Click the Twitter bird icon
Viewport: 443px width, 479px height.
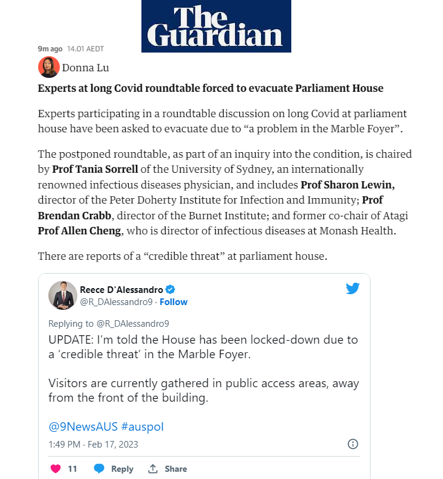point(352,289)
